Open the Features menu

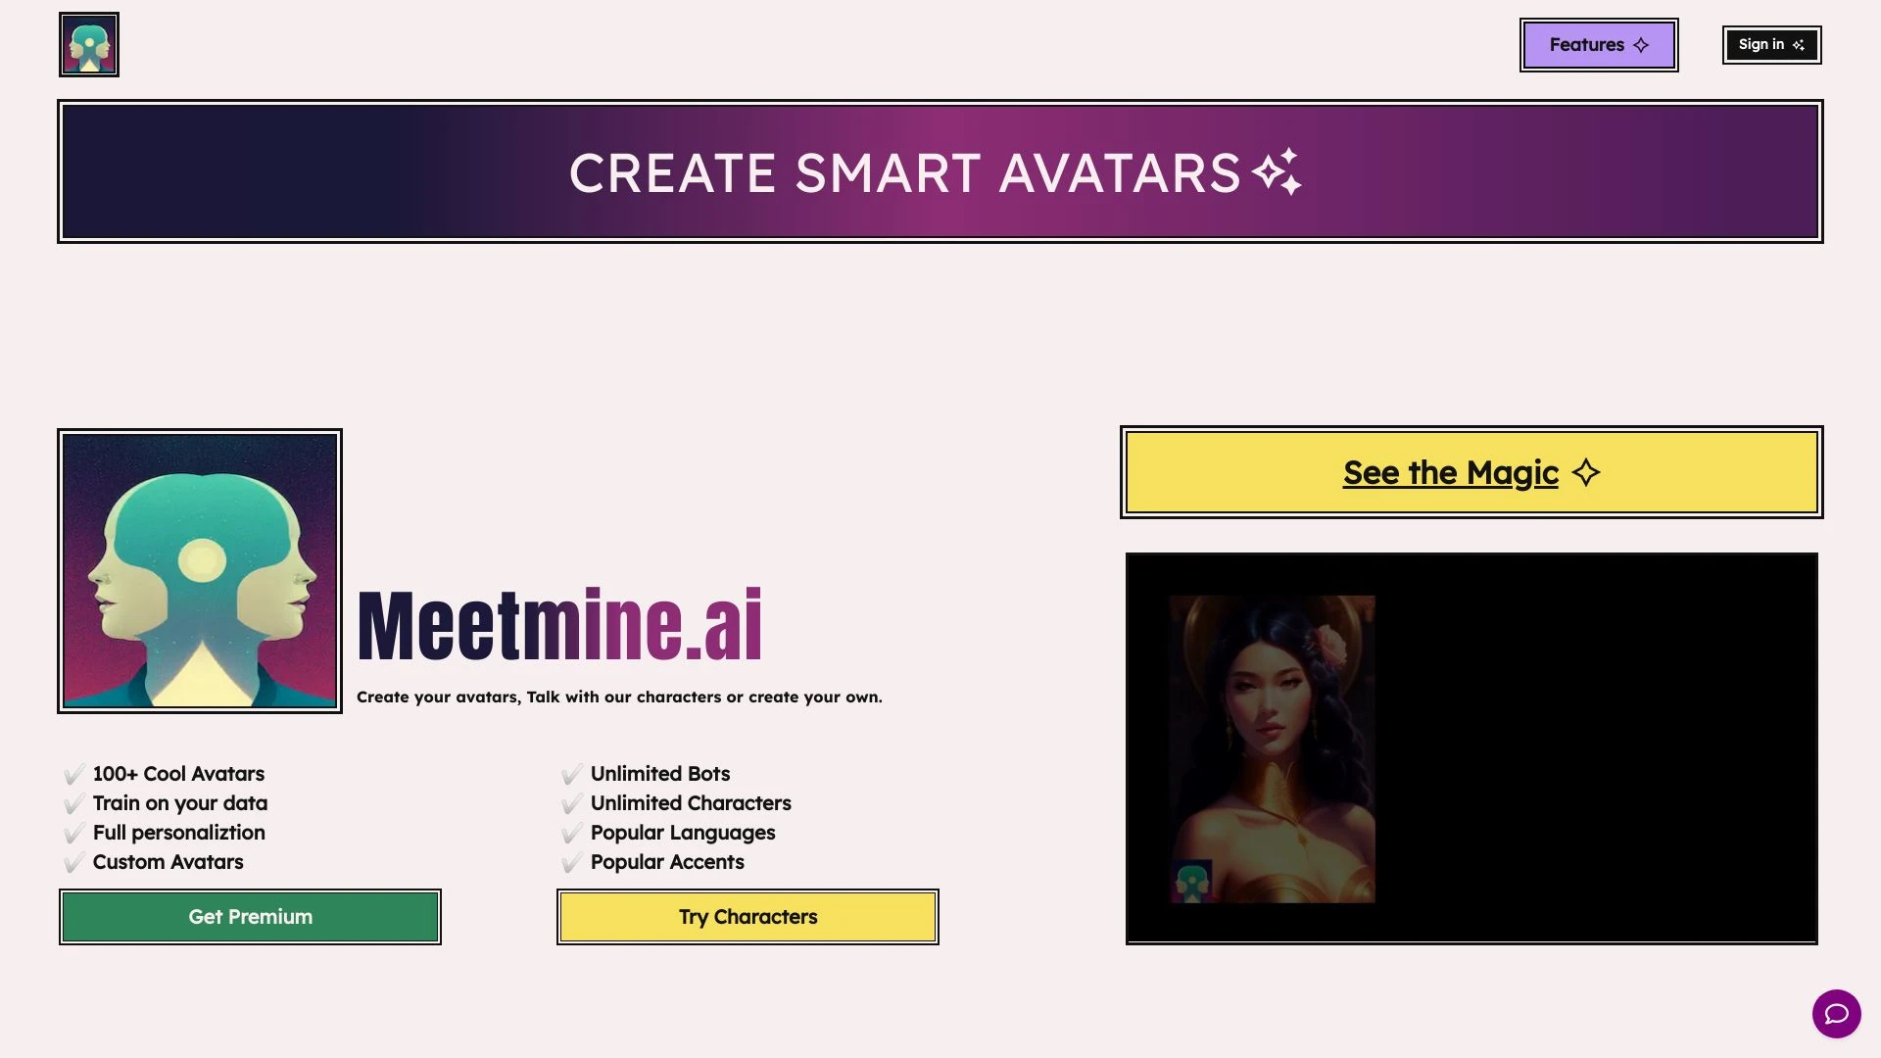pyautogui.click(x=1598, y=44)
